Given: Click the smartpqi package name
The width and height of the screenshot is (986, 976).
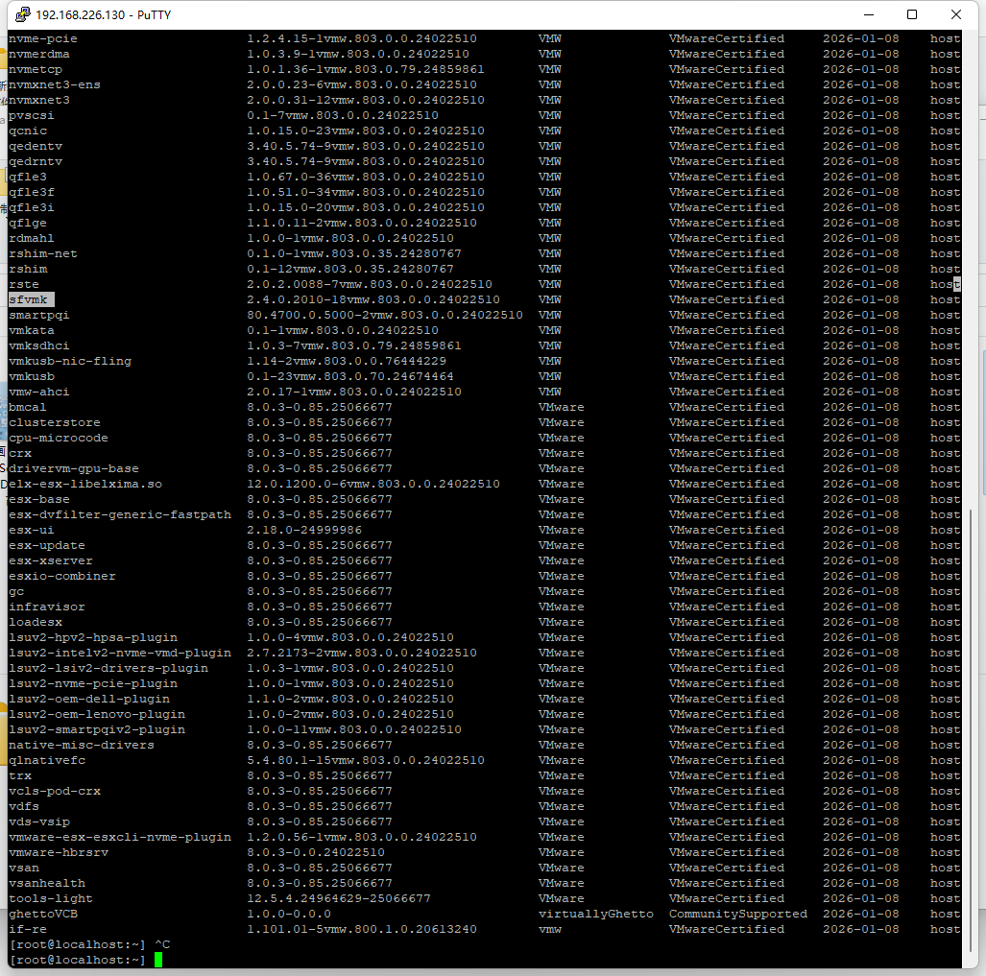Looking at the screenshot, I should point(39,316).
